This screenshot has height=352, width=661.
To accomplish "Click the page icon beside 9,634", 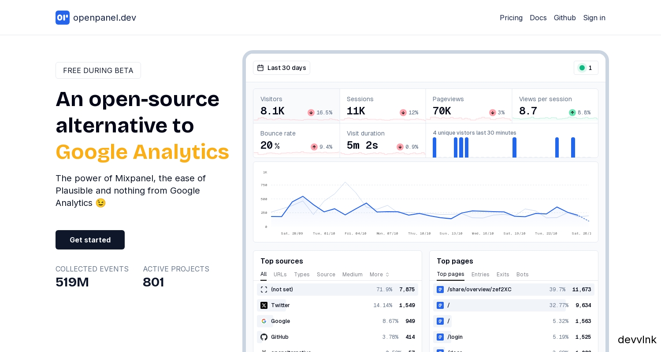I will pos(440,305).
